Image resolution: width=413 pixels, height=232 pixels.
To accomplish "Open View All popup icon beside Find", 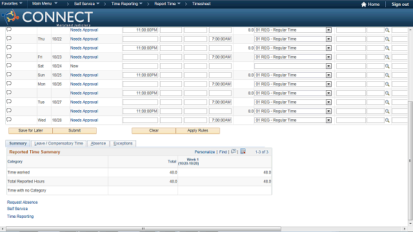I will point(234,151).
